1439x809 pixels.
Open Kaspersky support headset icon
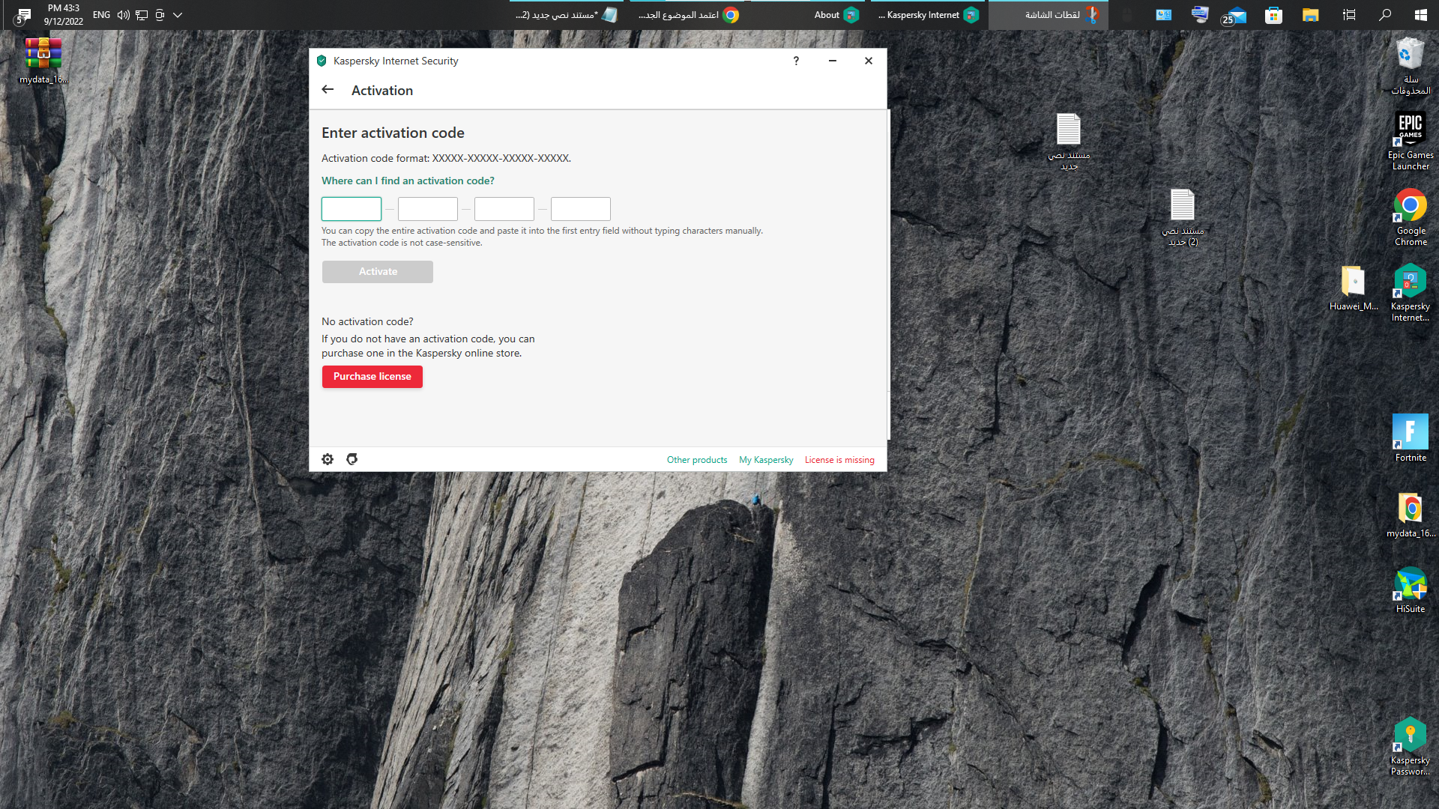pos(352,459)
